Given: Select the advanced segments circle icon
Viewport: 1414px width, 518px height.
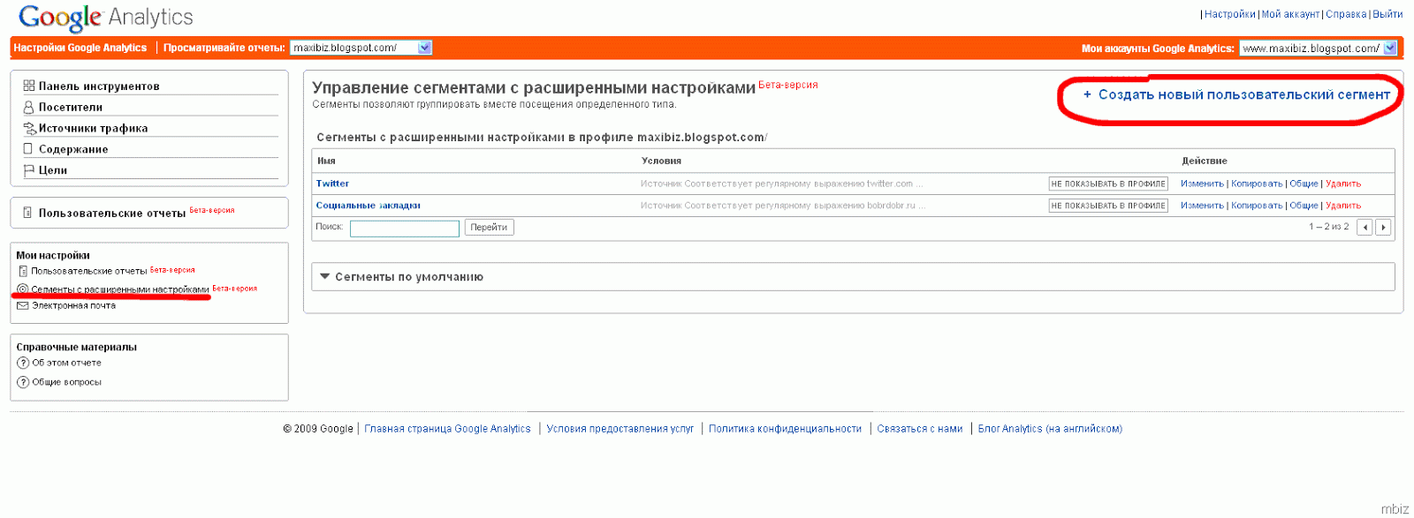Looking at the screenshot, I should tap(23, 289).
